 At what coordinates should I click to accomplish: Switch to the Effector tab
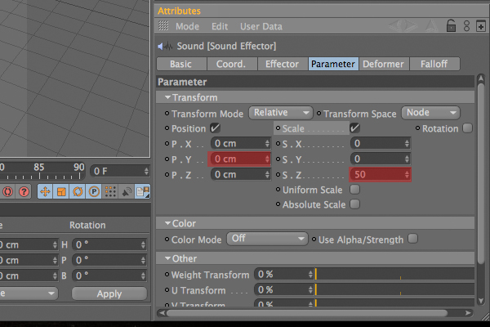pos(283,64)
